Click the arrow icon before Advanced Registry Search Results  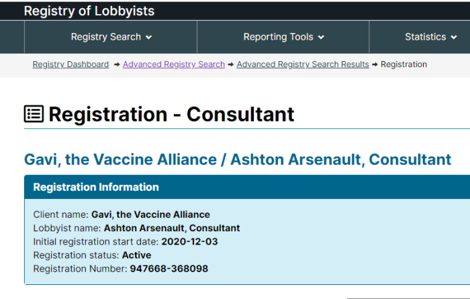(231, 65)
